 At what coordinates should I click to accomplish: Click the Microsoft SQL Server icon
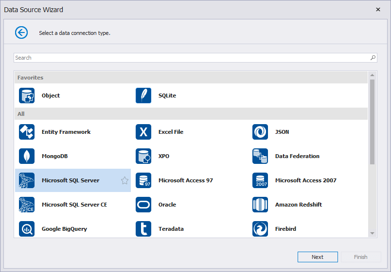point(27,180)
